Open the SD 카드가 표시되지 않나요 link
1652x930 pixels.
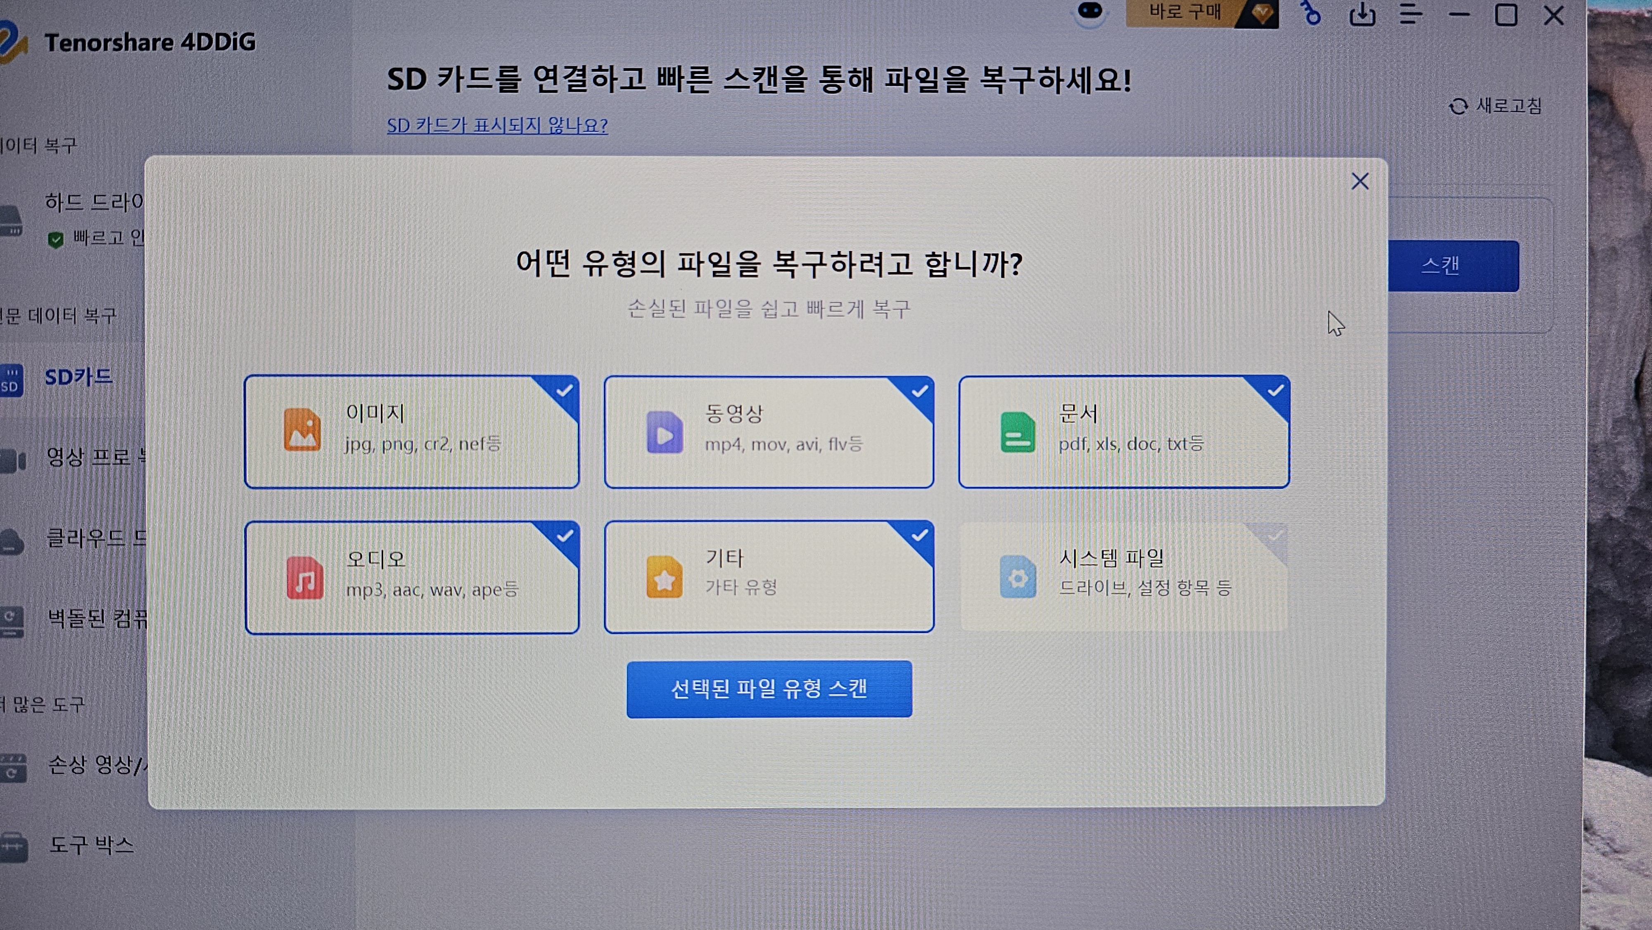tap(497, 126)
